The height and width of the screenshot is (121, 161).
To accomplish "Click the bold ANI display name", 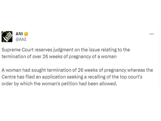I will click(x=19, y=34).
